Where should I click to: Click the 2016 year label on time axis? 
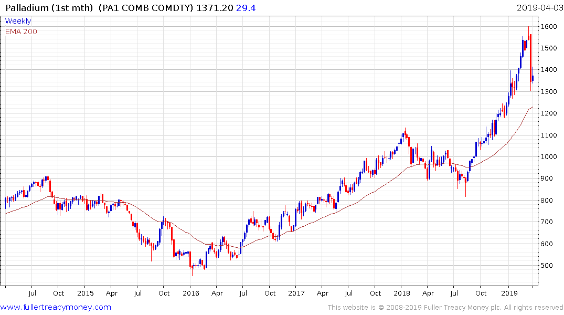pyautogui.click(x=190, y=293)
